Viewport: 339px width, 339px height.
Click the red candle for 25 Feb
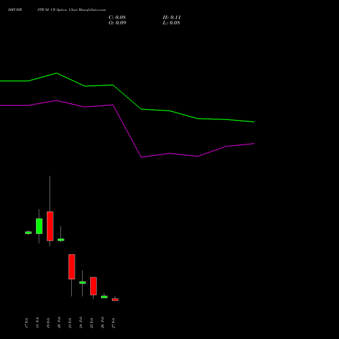click(94, 286)
